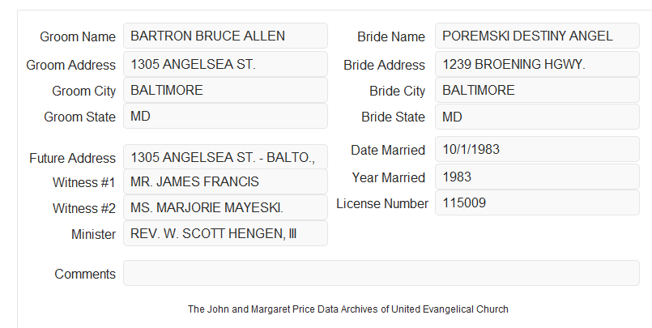The image size is (652, 328).
Task: Click the Date Married field
Action: coord(537,149)
